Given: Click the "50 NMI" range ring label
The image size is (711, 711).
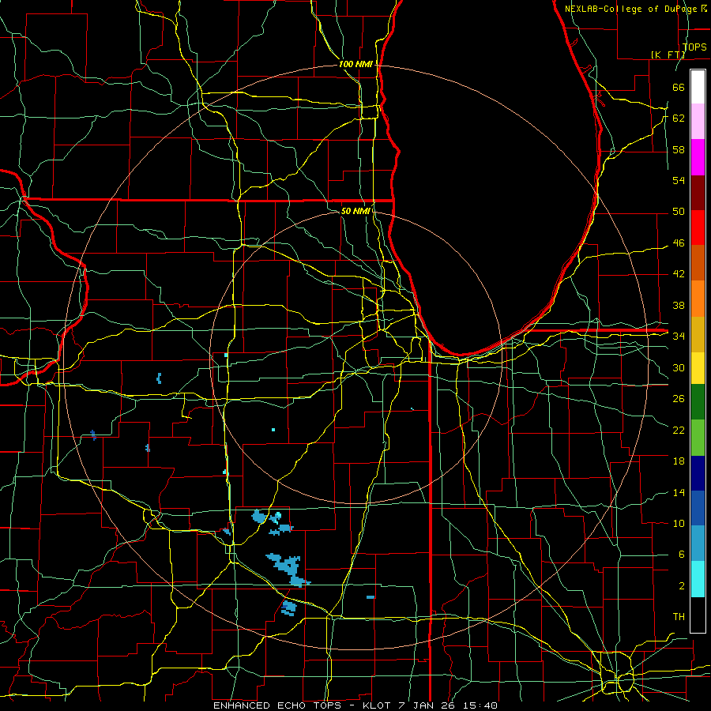Looking at the screenshot, I should pyautogui.click(x=355, y=211).
